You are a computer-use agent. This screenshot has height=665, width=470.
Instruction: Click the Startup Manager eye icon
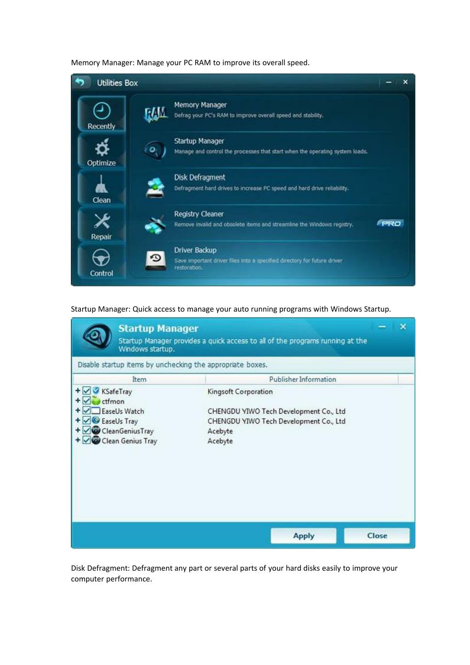point(155,150)
